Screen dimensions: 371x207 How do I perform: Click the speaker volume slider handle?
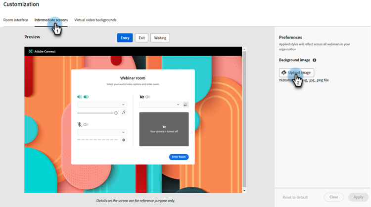[x=116, y=113]
